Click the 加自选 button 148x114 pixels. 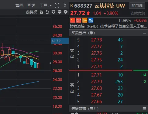[x=137, y=5]
